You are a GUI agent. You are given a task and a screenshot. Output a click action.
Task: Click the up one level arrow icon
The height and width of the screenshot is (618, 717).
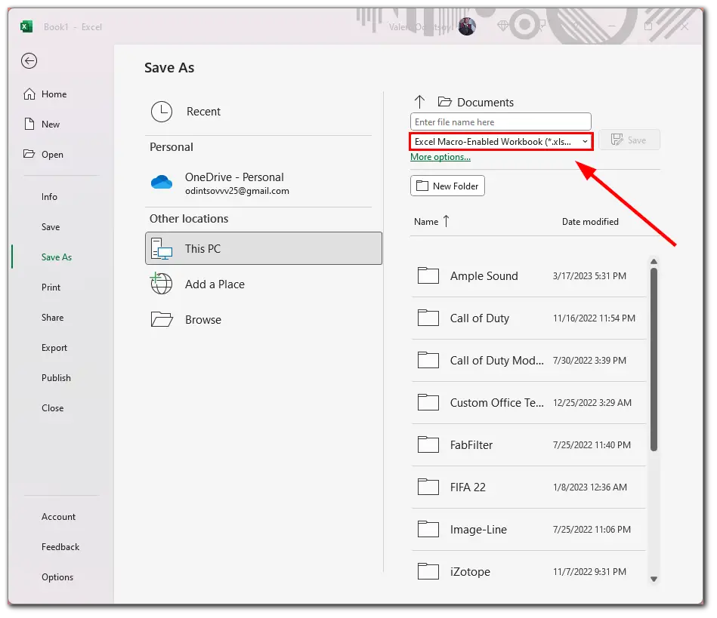point(419,102)
